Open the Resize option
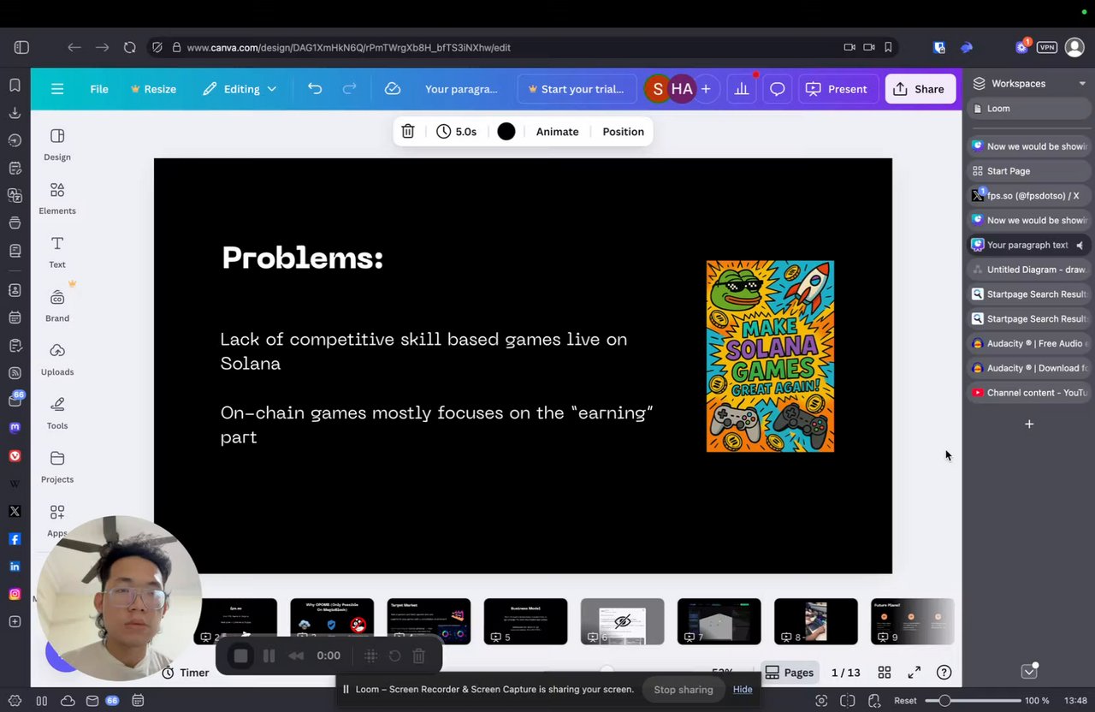Image resolution: width=1095 pixels, height=712 pixels. pyautogui.click(x=153, y=89)
